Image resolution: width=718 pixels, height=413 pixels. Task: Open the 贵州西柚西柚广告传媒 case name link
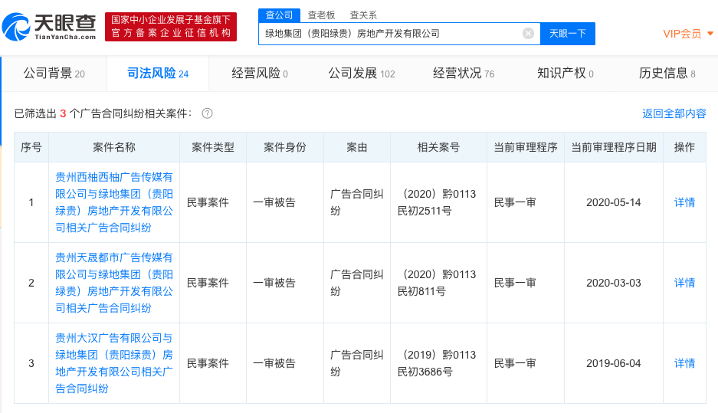coord(114,202)
